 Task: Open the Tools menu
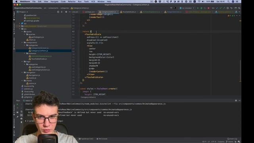86,2
